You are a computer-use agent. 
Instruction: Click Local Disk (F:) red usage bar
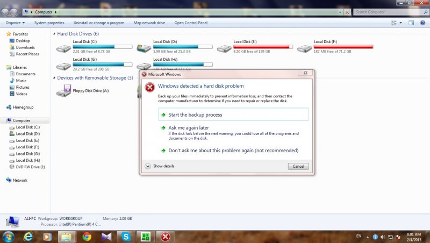343,47
